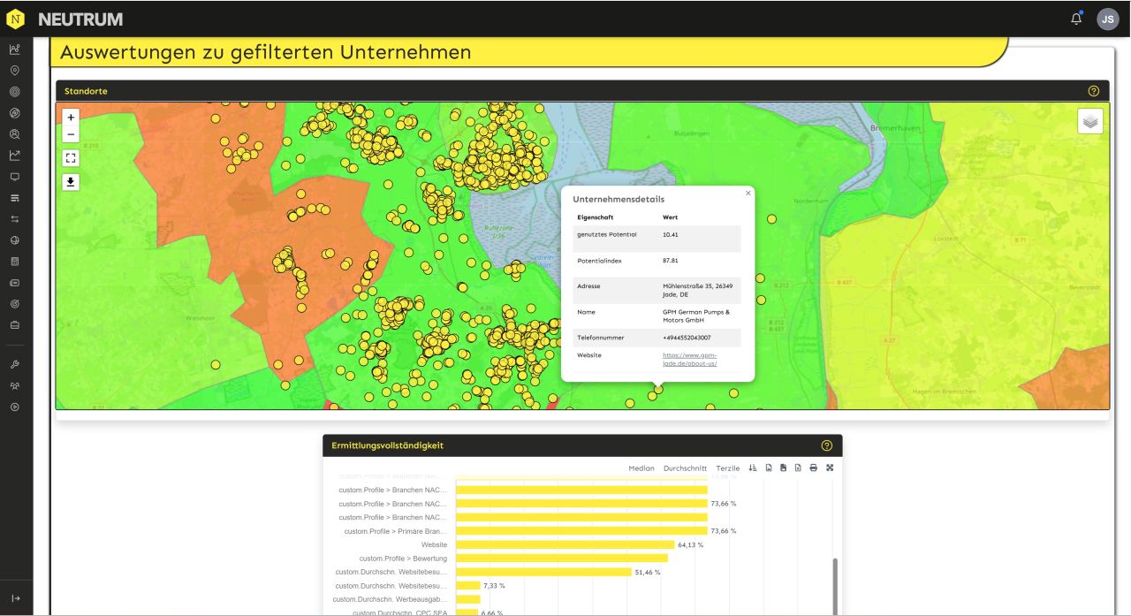Close the Unternehmensdetails popup
This screenshot has width=1131, height=616.
click(x=748, y=193)
